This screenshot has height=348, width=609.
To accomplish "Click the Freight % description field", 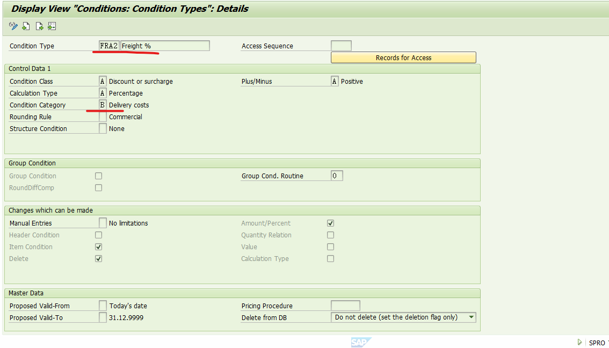I will 165,46.
